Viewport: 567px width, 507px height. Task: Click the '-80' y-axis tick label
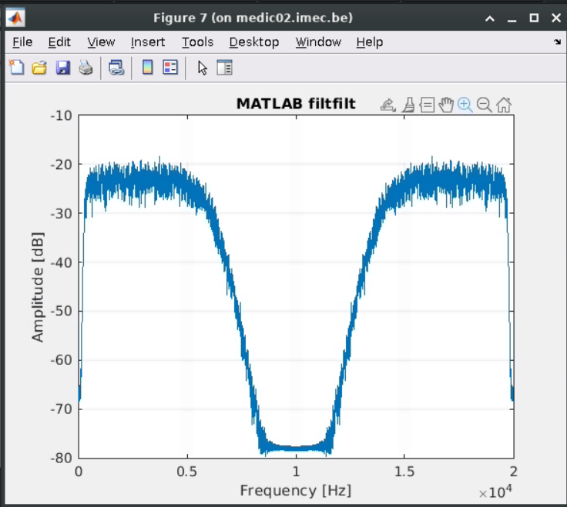pyautogui.click(x=61, y=458)
